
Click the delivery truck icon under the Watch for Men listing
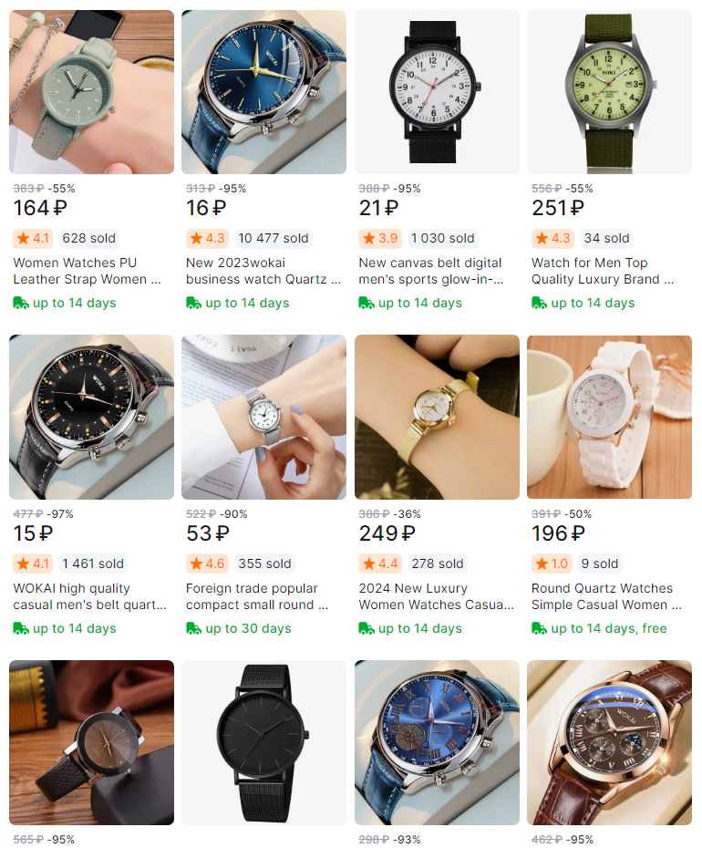[539, 303]
